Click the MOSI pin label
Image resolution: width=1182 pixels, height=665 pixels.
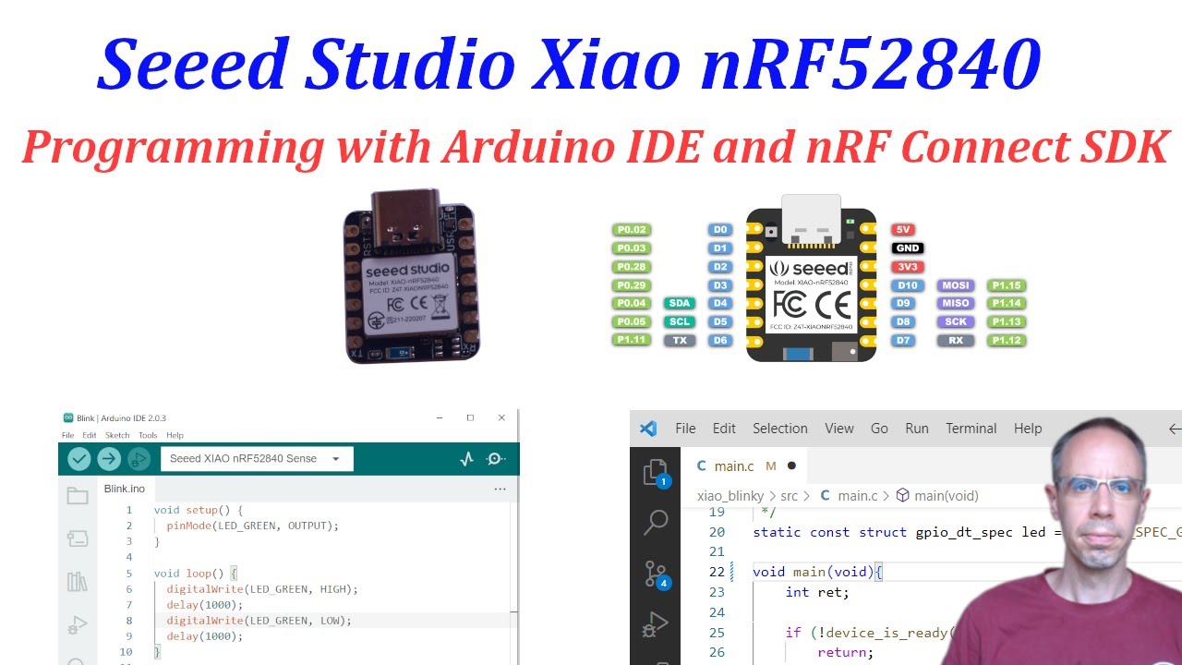pos(956,285)
